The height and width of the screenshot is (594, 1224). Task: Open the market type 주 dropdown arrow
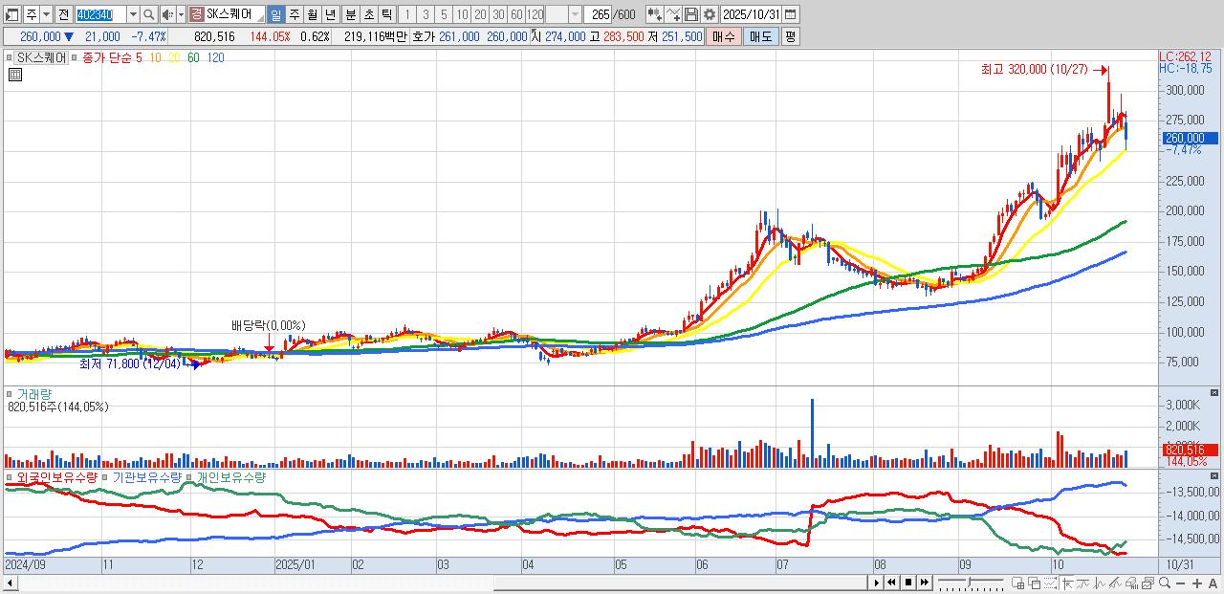pos(46,14)
